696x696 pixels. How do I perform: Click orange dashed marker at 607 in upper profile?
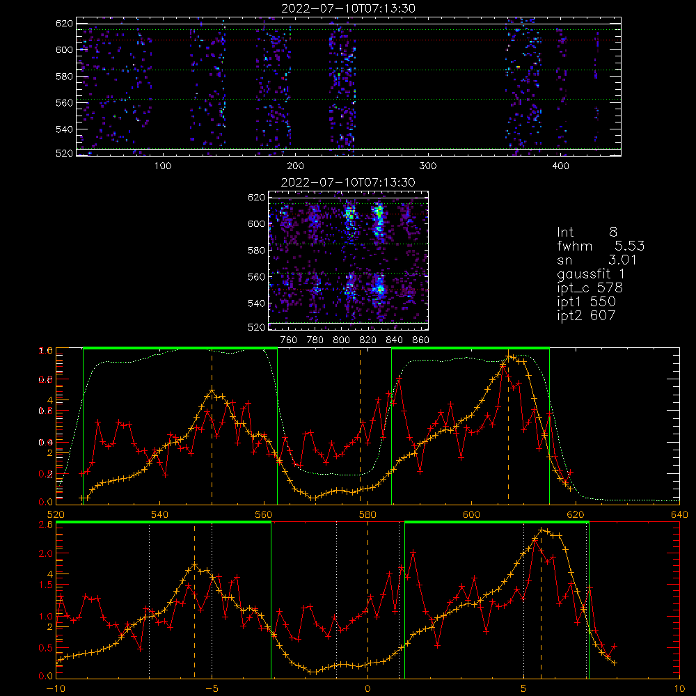[x=508, y=426]
